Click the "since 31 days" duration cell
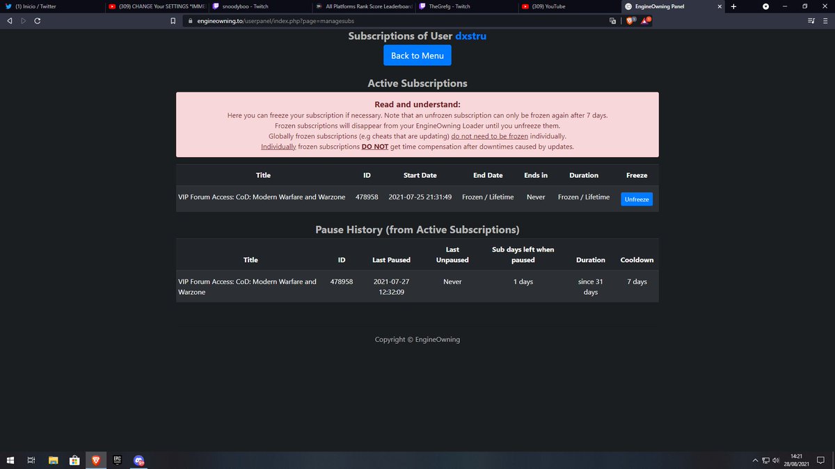835x469 pixels. point(591,287)
